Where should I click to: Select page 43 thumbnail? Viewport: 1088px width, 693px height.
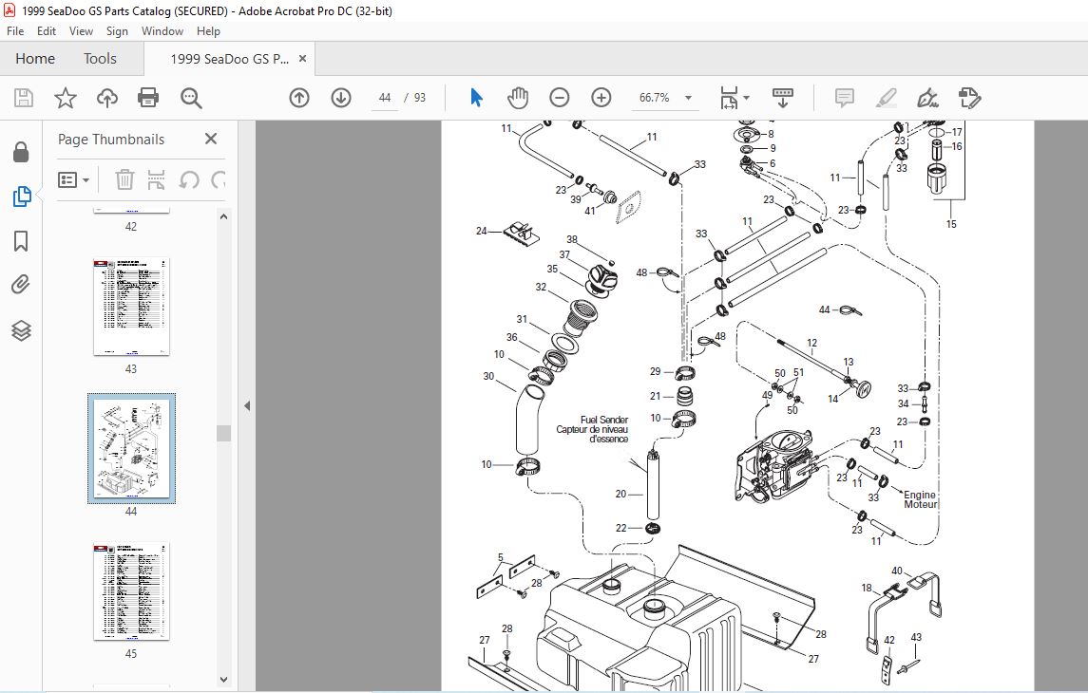131,307
